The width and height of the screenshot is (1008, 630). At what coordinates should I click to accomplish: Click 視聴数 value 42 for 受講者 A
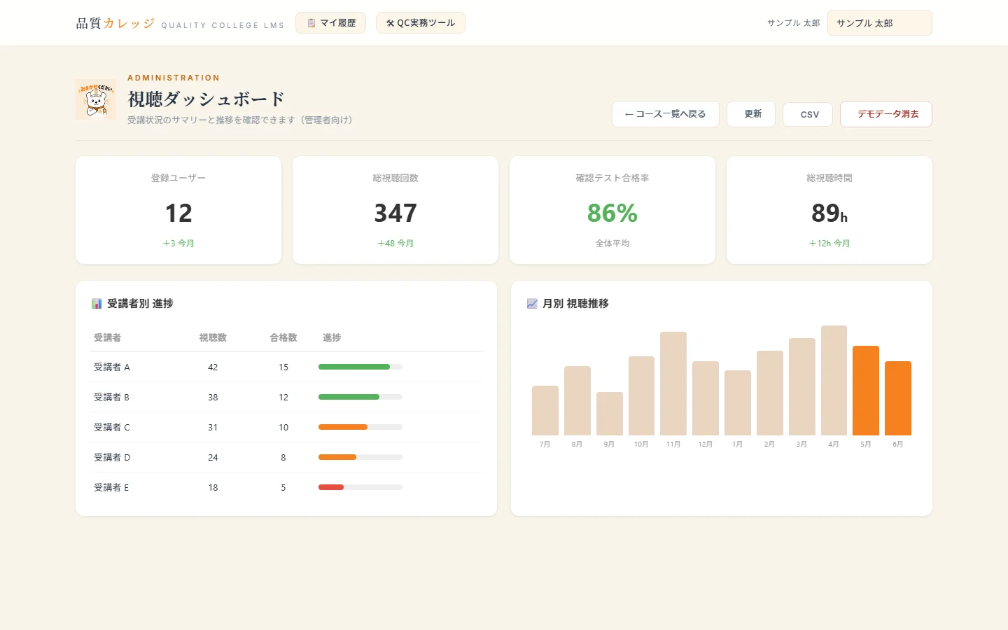213,367
